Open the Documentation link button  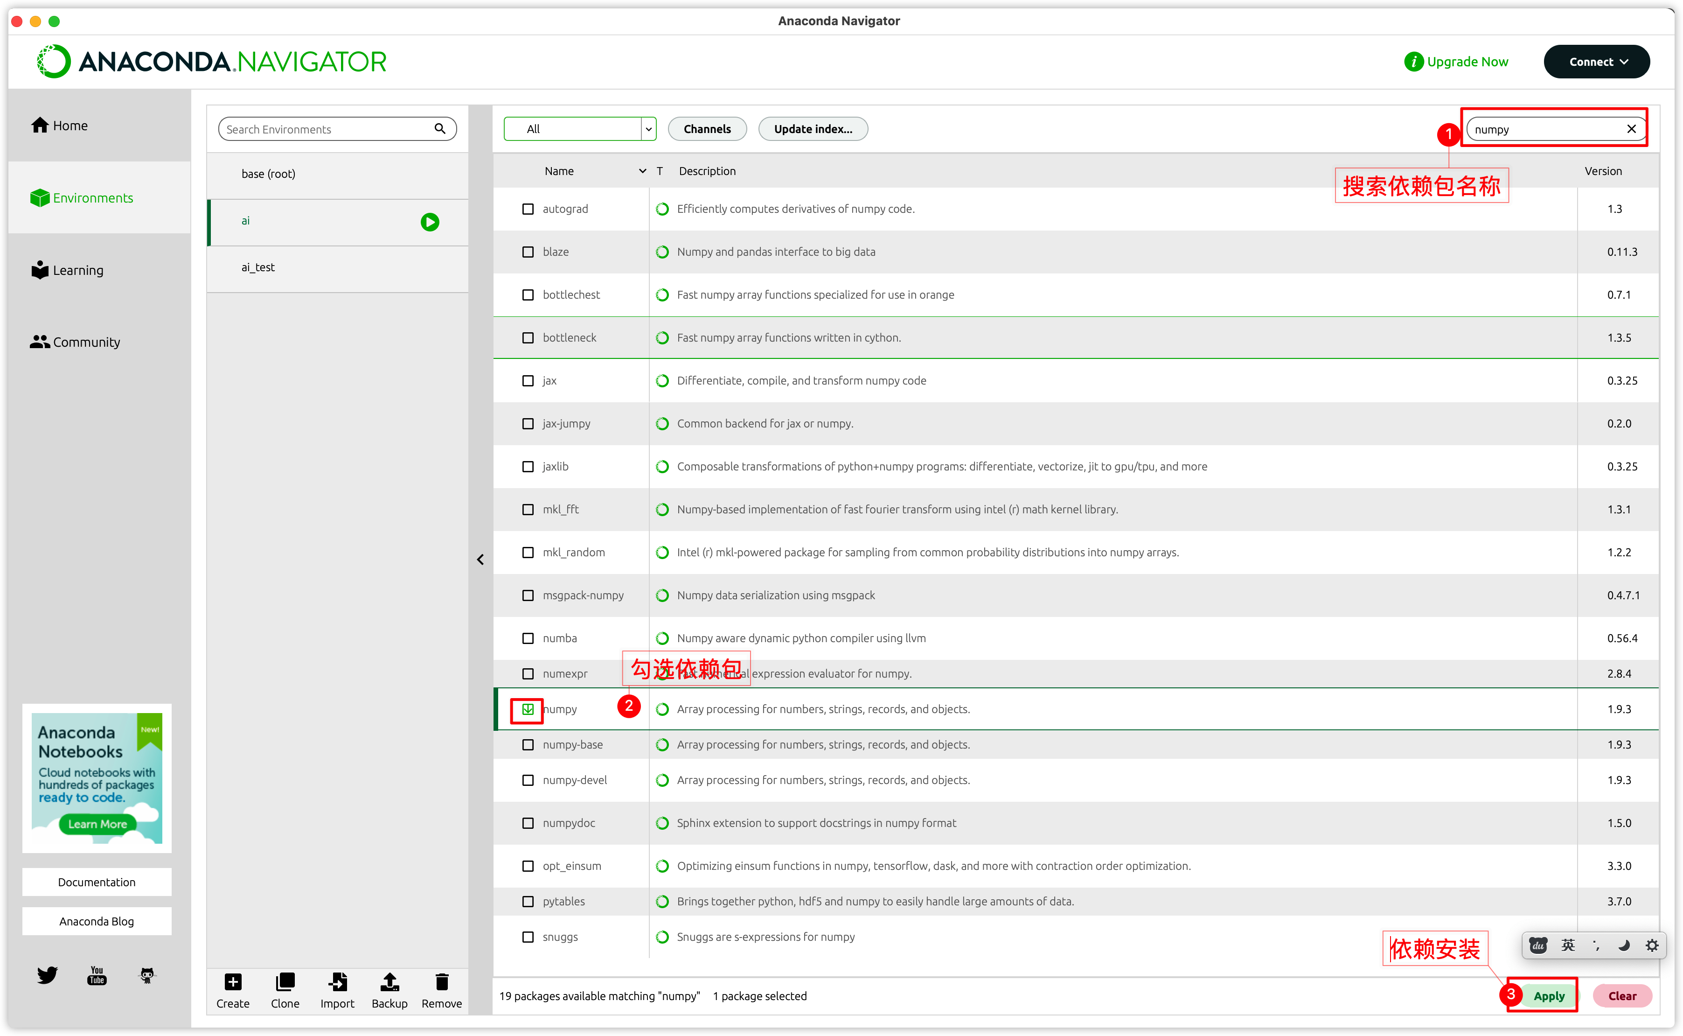click(97, 882)
